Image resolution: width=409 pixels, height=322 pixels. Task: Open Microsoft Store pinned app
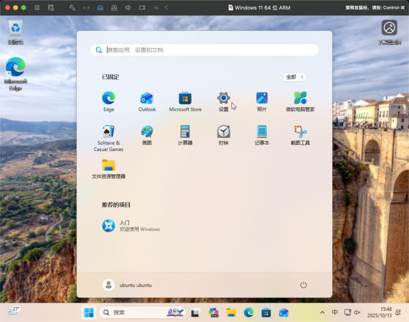point(185,101)
